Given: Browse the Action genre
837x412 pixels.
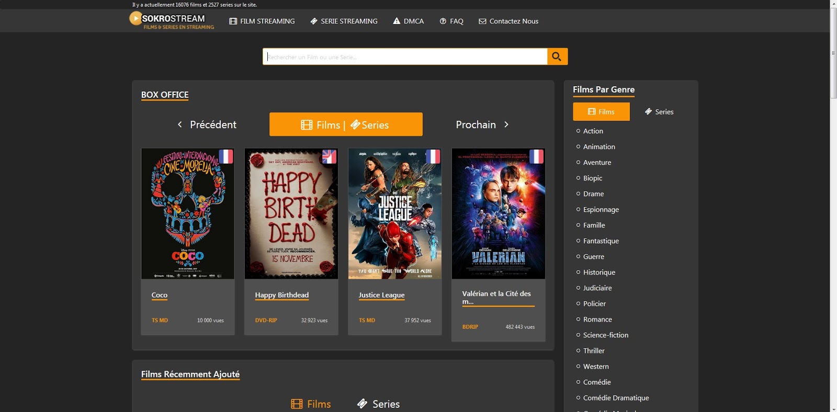Looking at the screenshot, I should tap(593, 131).
